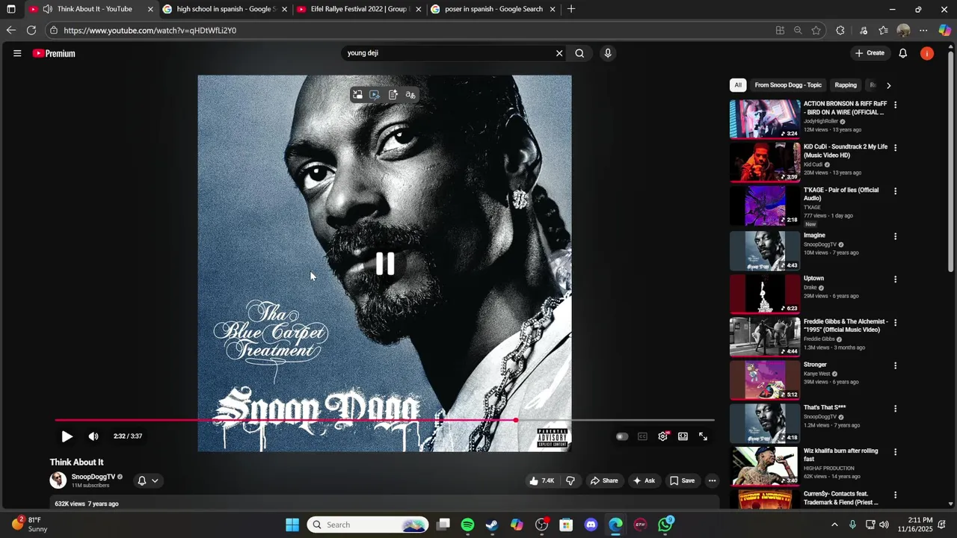Viewport: 957px width, 538px height.
Task: Open WhatsApp from the taskbar
Action: pos(665,525)
